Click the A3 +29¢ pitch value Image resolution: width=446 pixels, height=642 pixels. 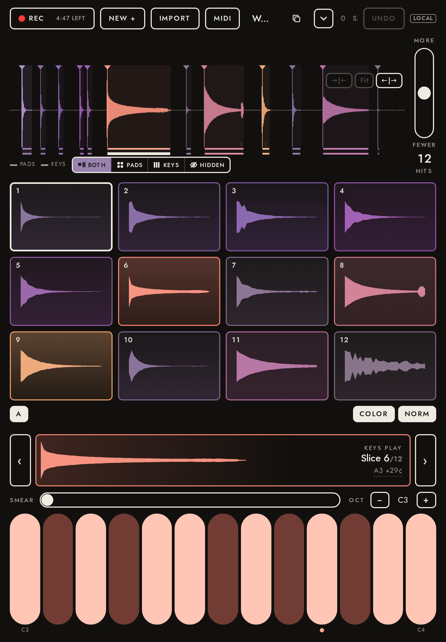click(x=388, y=471)
